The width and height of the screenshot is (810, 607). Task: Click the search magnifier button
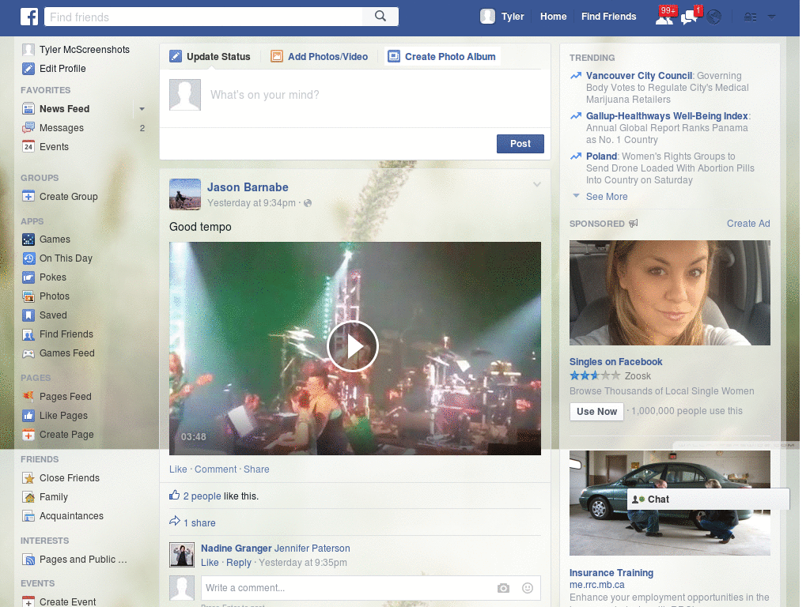pyautogui.click(x=380, y=17)
